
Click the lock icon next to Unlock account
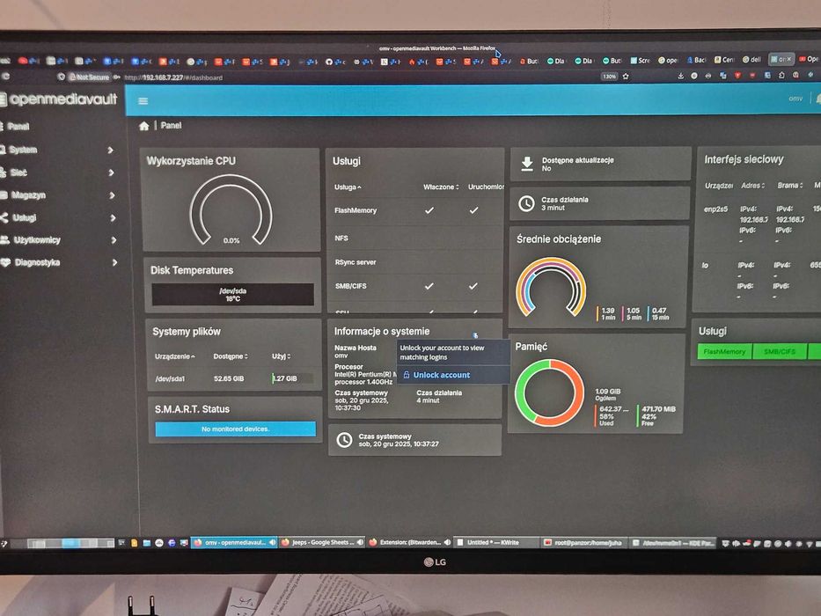pyautogui.click(x=406, y=375)
